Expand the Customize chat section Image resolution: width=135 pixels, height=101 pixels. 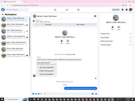pyautogui.click(x=116, y=34)
